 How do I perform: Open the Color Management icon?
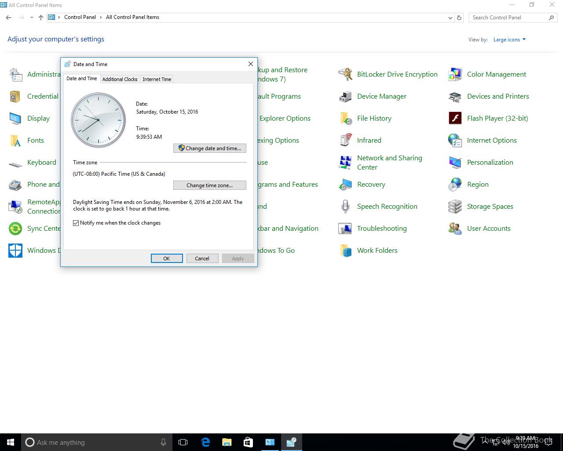455,74
